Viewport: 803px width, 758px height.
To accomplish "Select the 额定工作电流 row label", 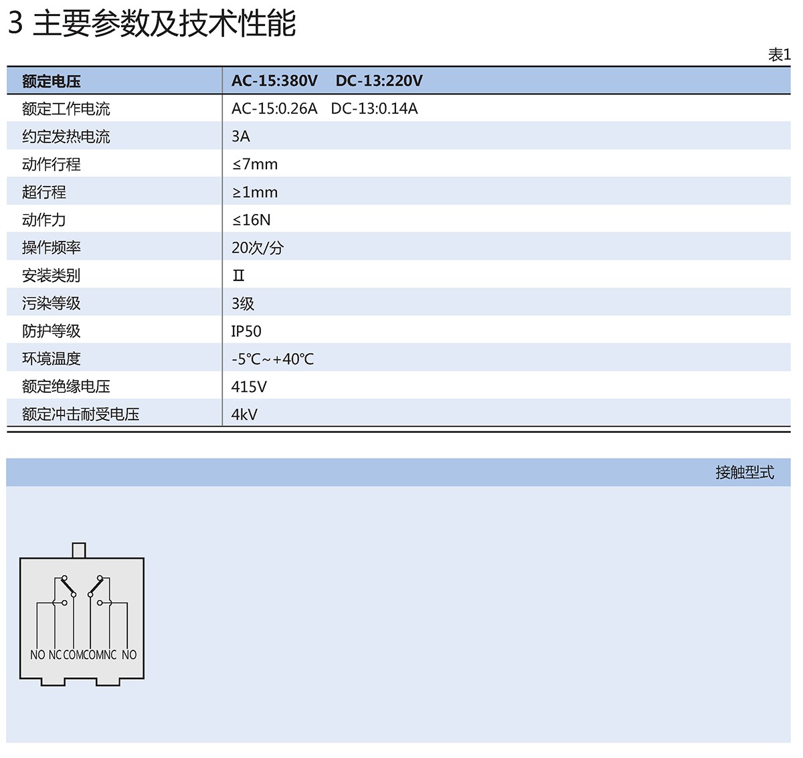I will coord(66,109).
